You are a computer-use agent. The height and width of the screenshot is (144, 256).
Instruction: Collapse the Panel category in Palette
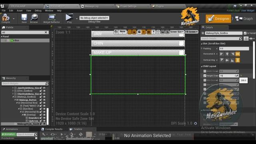click(2, 37)
